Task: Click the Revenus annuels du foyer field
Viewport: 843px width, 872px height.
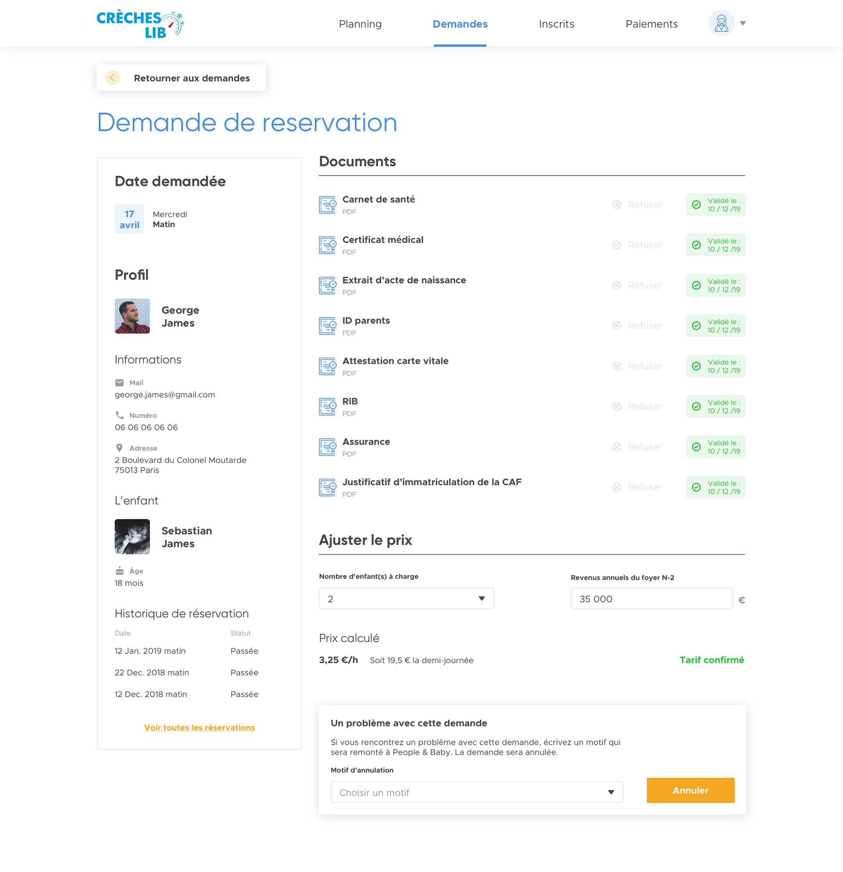Action: click(x=652, y=599)
